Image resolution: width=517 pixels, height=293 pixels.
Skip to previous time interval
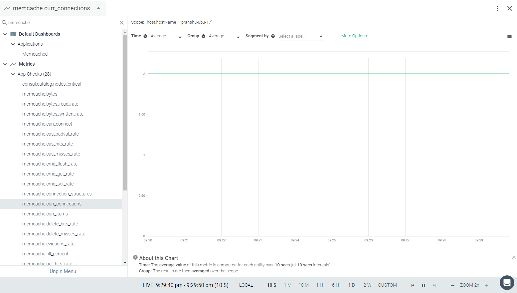413,285
